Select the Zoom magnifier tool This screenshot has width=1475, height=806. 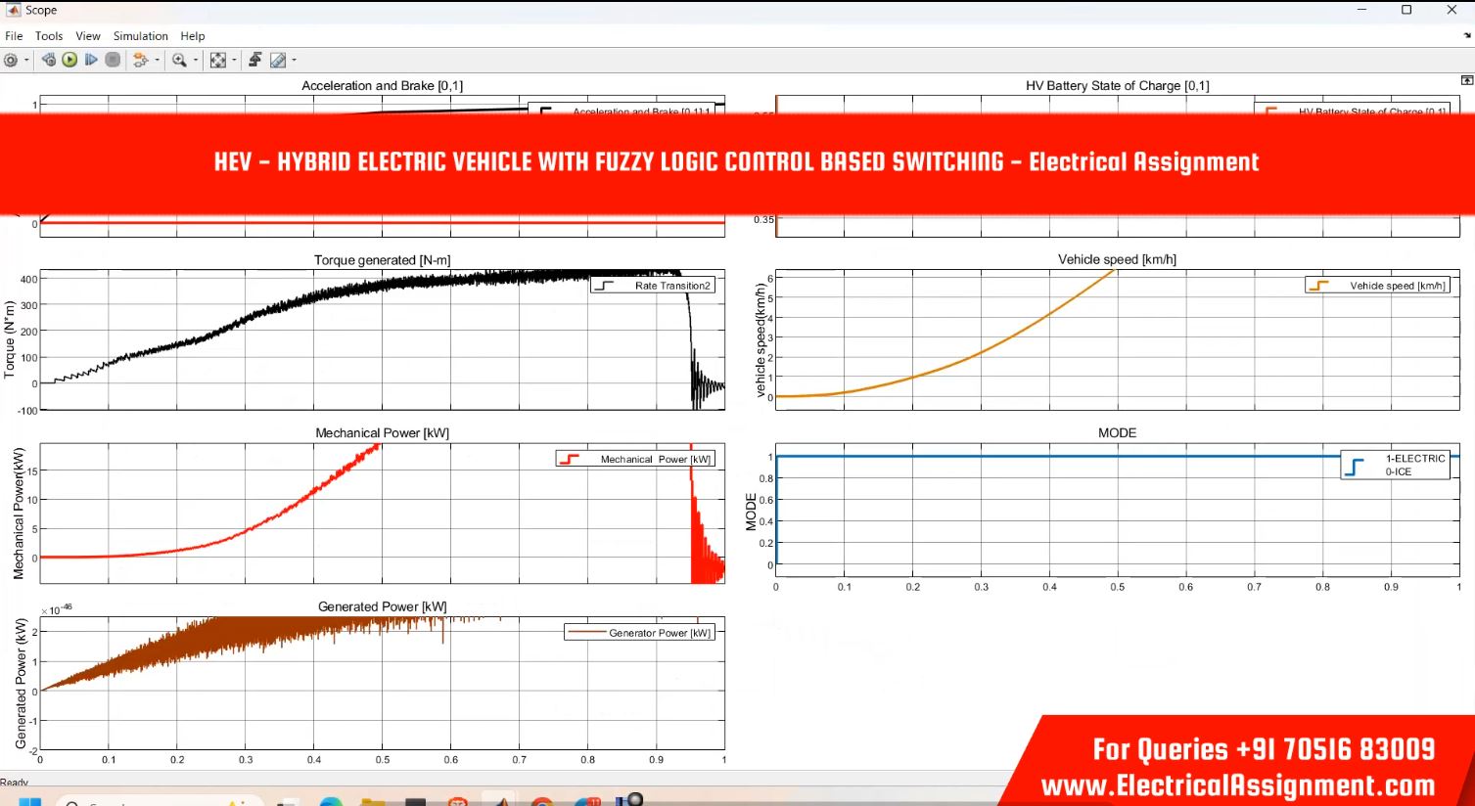coord(179,61)
